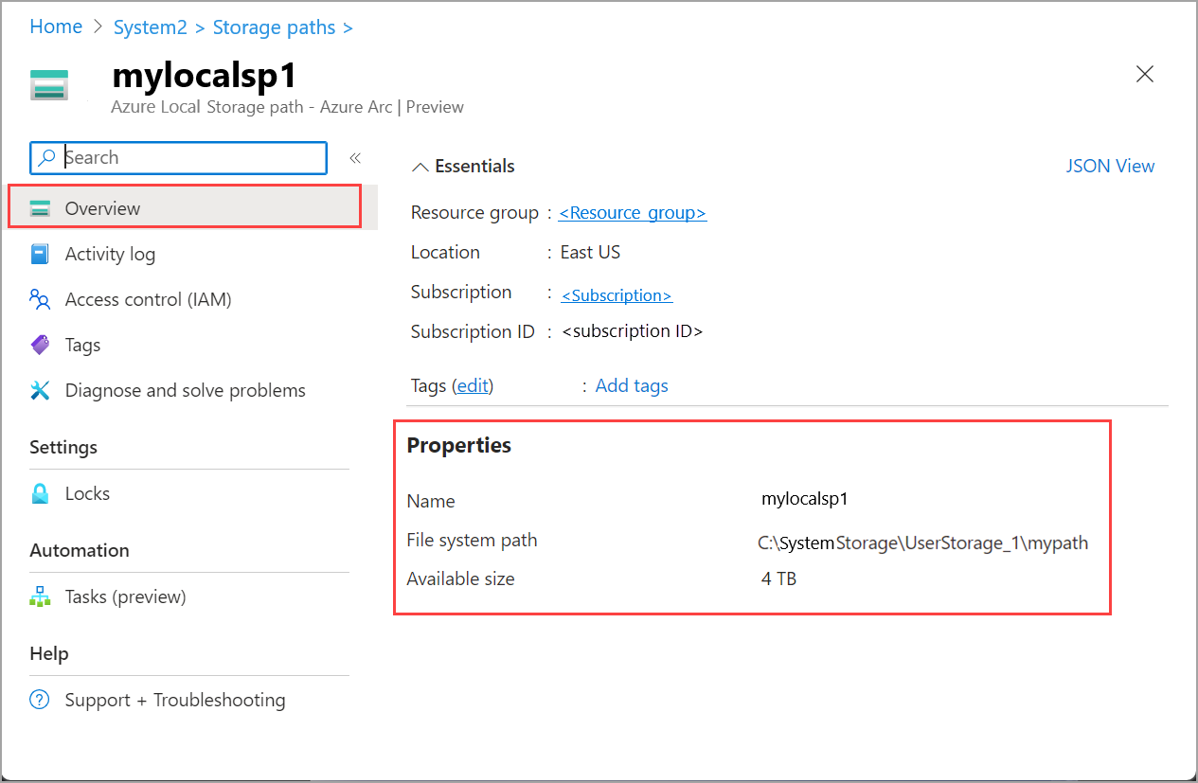1198x783 pixels.
Task: Open the JSON View link
Action: click(x=1110, y=166)
